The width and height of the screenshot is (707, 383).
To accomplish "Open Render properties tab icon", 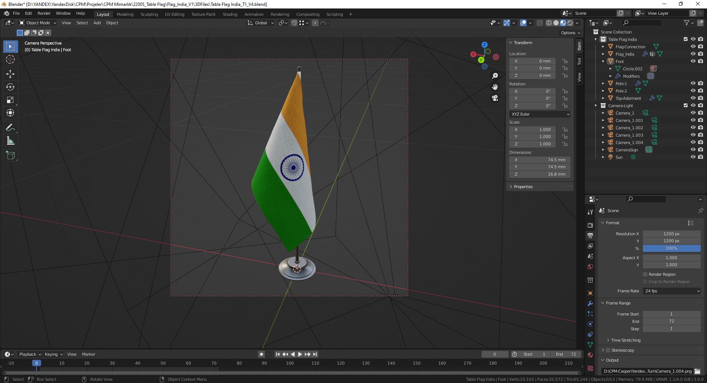I will pyautogui.click(x=590, y=225).
